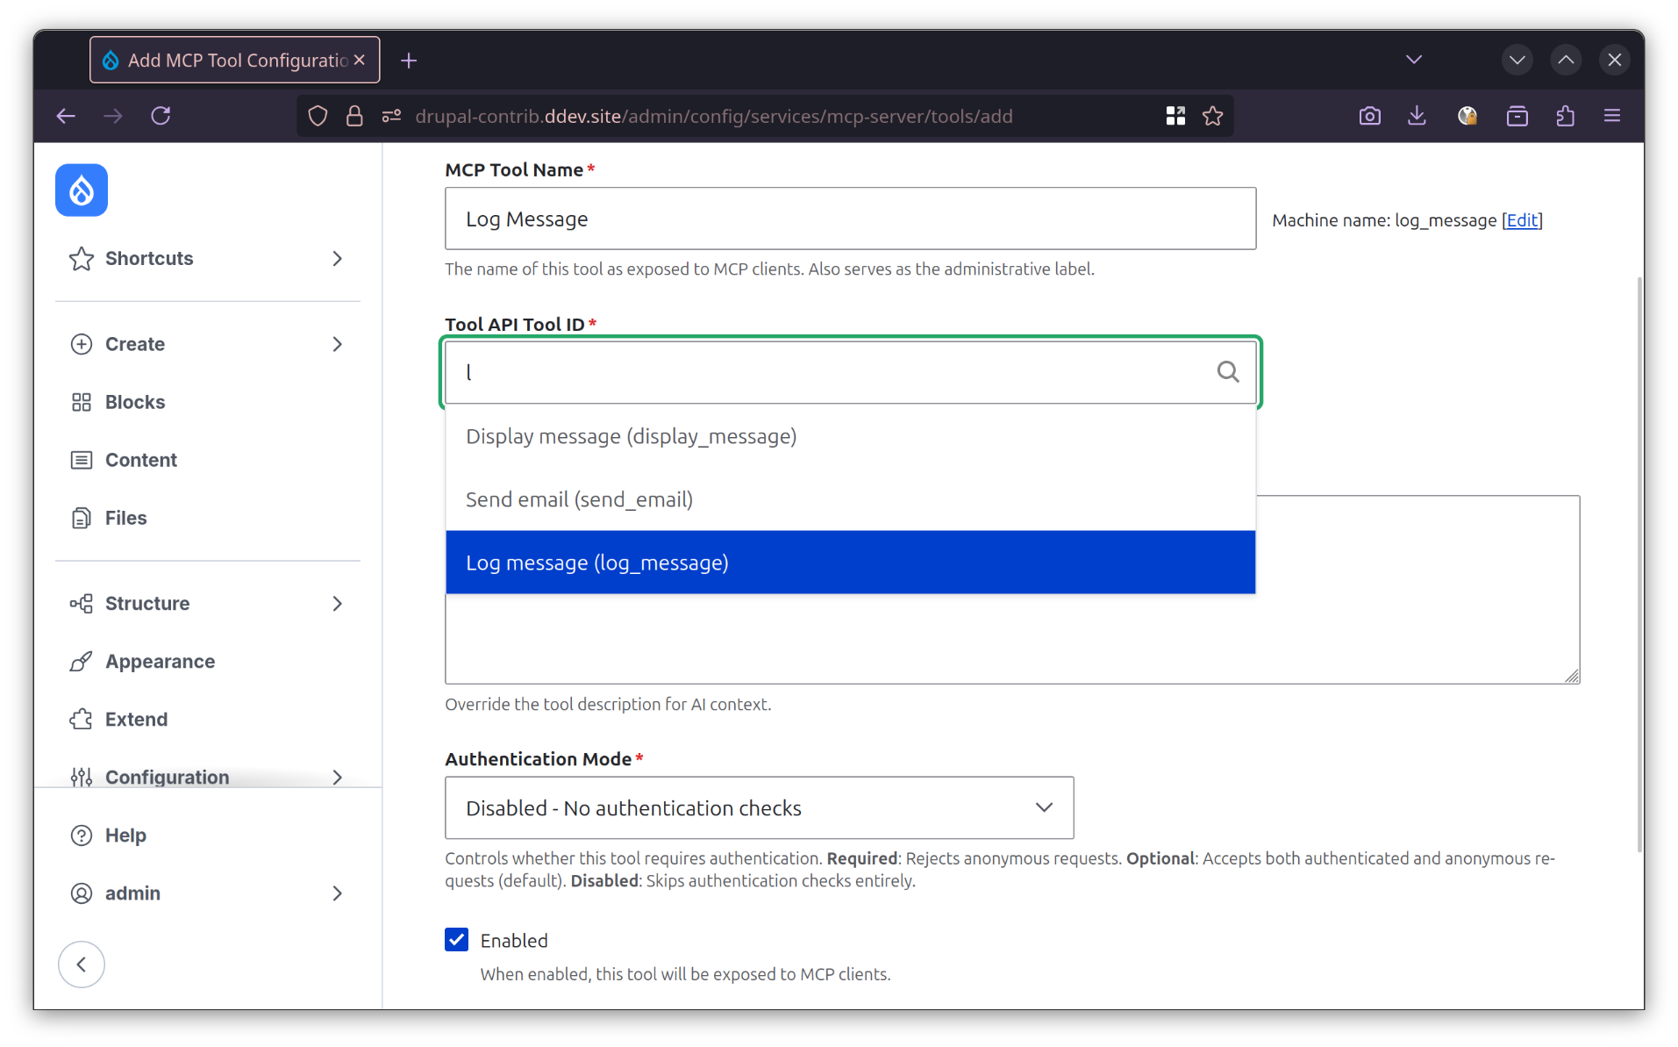Open the Appearance sidebar link
The height and width of the screenshot is (1047, 1678).
pos(161,662)
